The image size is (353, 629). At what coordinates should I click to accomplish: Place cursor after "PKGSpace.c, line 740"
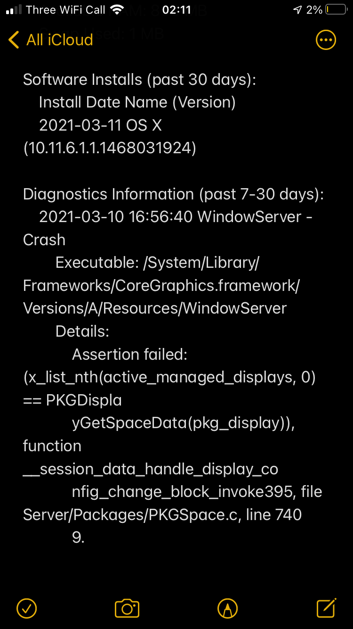coord(302,514)
